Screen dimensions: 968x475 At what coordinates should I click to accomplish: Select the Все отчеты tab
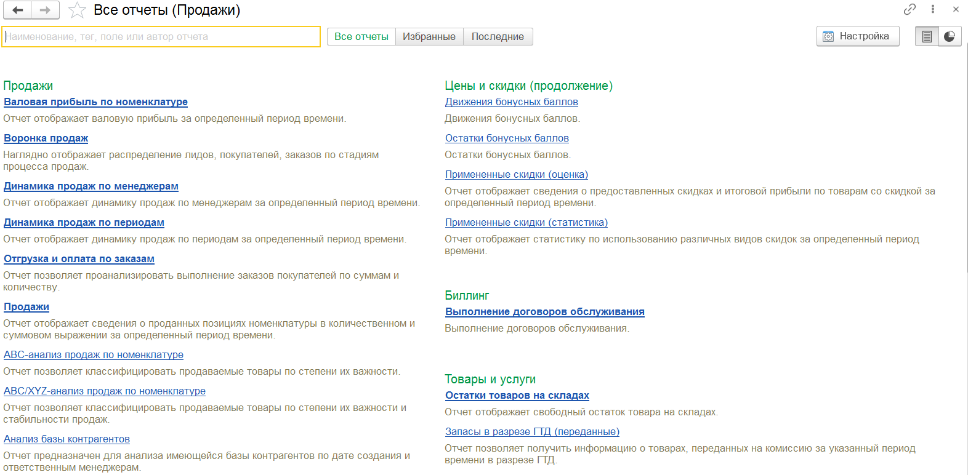click(361, 36)
